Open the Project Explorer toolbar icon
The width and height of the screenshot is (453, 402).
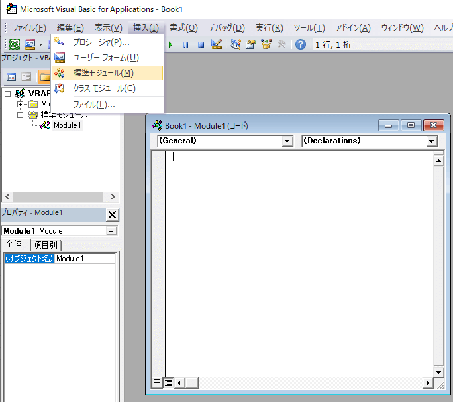(236, 44)
